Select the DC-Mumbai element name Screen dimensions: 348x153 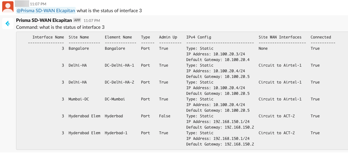point(115,99)
